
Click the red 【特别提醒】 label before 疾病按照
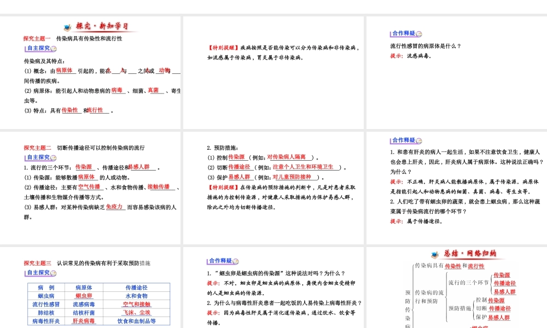pyautogui.click(x=223, y=48)
